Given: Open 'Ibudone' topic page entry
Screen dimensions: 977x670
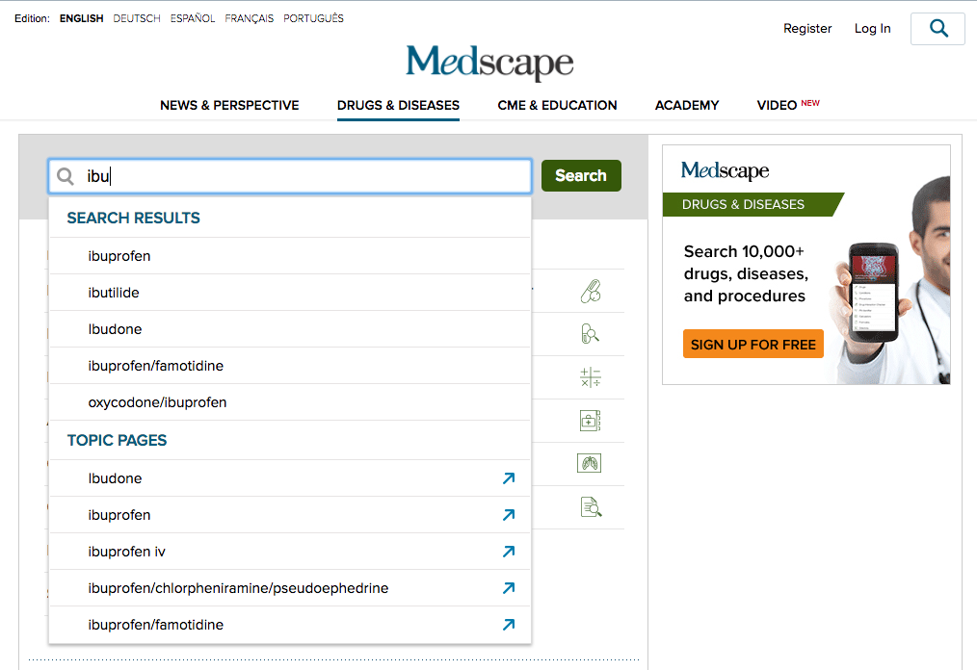Looking at the screenshot, I should tap(290, 478).
